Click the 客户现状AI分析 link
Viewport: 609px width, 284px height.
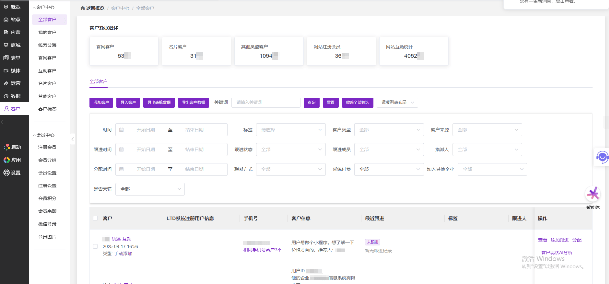tap(556, 252)
